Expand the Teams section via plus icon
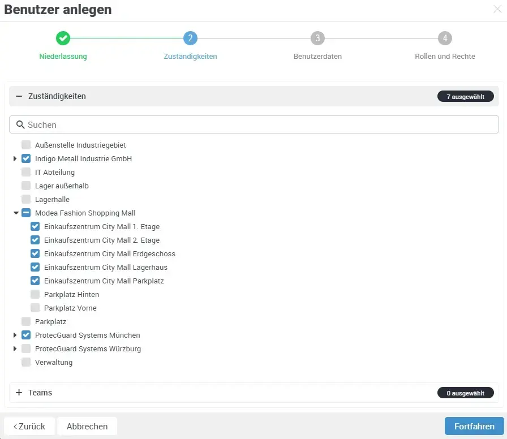507x439 pixels. point(19,393)
